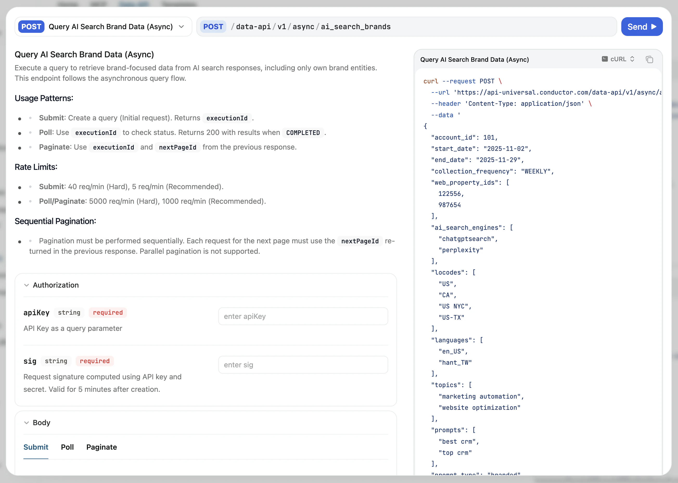This screenshot has width=678, height=483.
Task: Open the cURL language selector
Action: point(618,59)
